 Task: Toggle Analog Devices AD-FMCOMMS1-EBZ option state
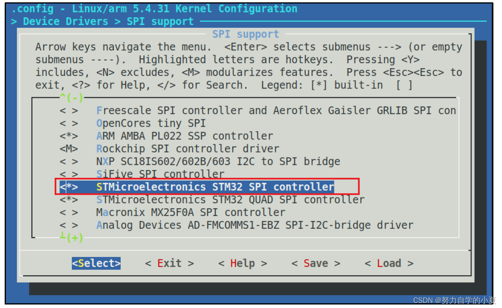(x=69, y=225)
